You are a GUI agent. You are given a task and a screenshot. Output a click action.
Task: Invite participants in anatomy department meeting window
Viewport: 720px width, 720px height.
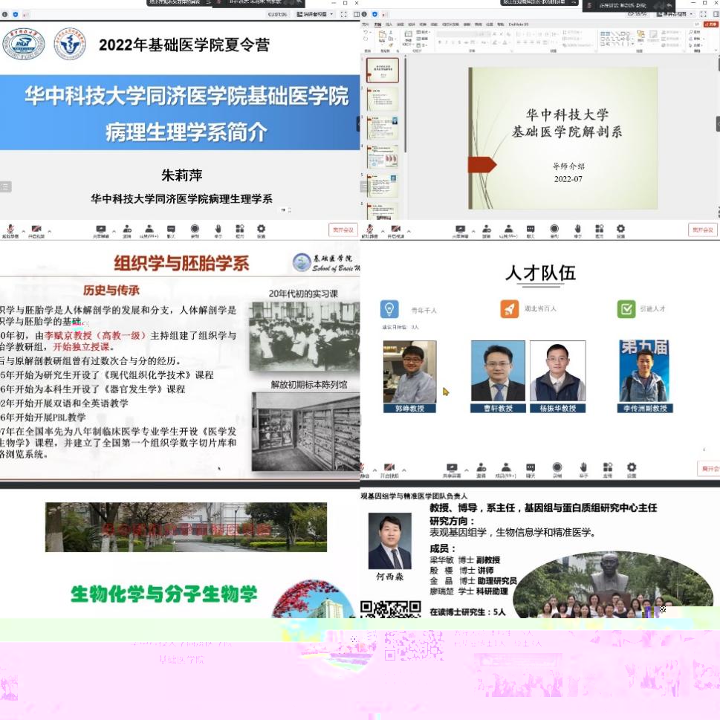(x=487, y=231)
